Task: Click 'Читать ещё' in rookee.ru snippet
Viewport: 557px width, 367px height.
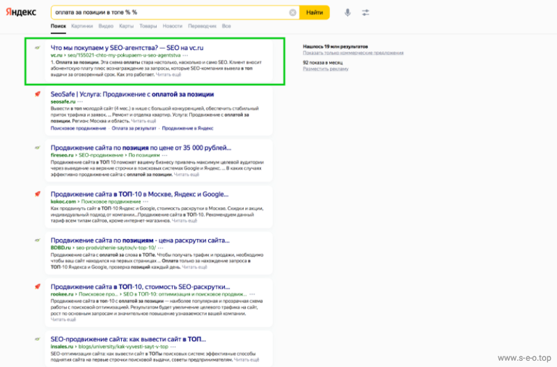Action: point(63,320)
